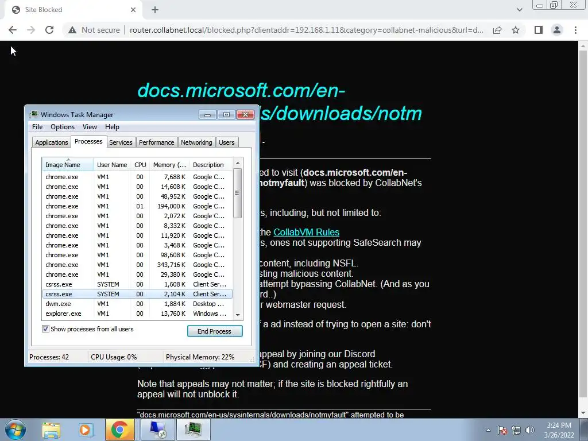Process list scroll up arrow
Image resolution: width=588 pixels, height=441 pixels.
pyautogui.click(x=238, y=163)
